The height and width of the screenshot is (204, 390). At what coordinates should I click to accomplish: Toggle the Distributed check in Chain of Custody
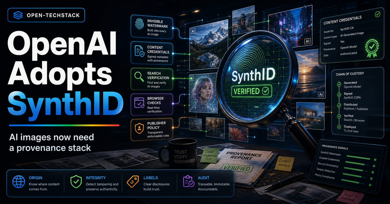pyautogui.click(x=339, y=106)
